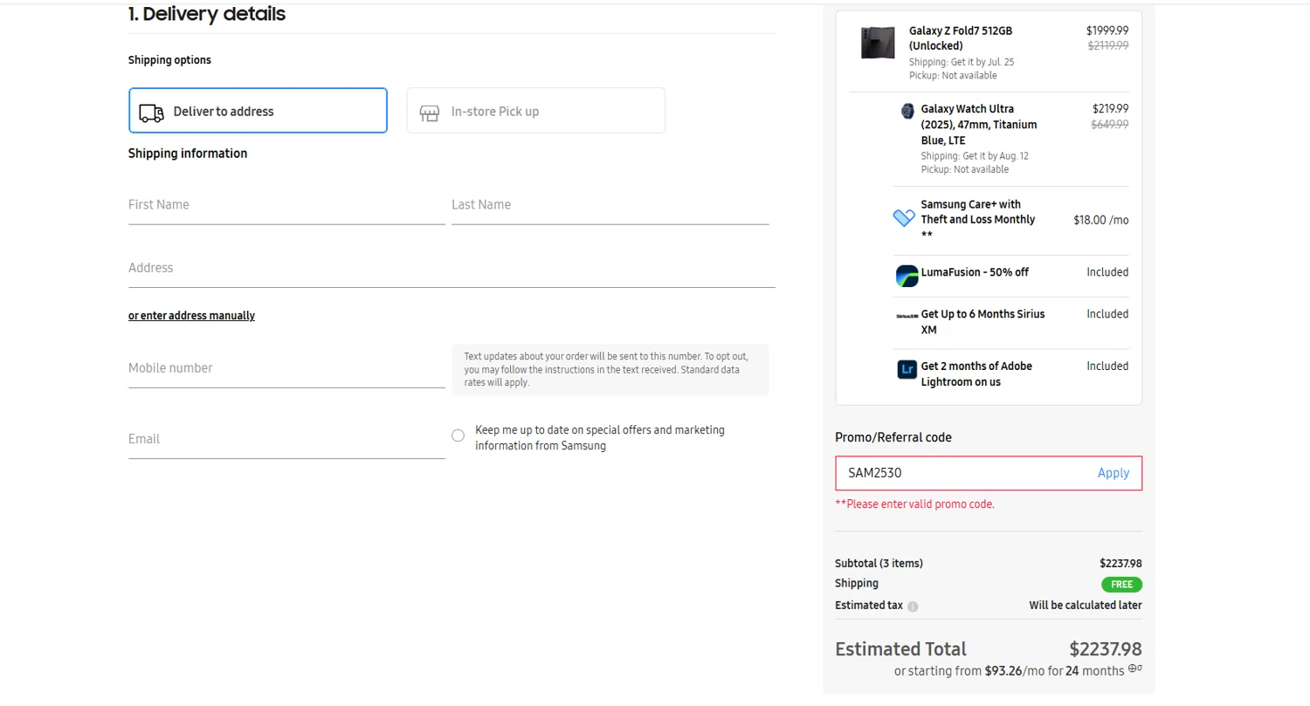Click the SiriusXM logo icon
Image resolution: width=1310 pixels, height=706 pixels.
click(x=907, y=315)
